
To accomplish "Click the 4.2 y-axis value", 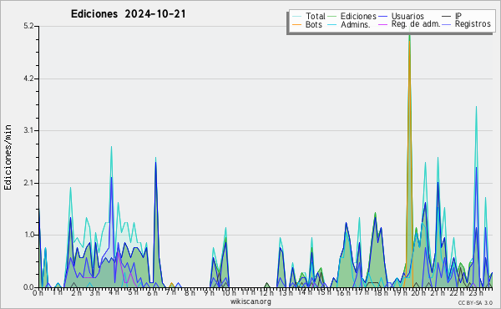I will click(x=28, y=79).
